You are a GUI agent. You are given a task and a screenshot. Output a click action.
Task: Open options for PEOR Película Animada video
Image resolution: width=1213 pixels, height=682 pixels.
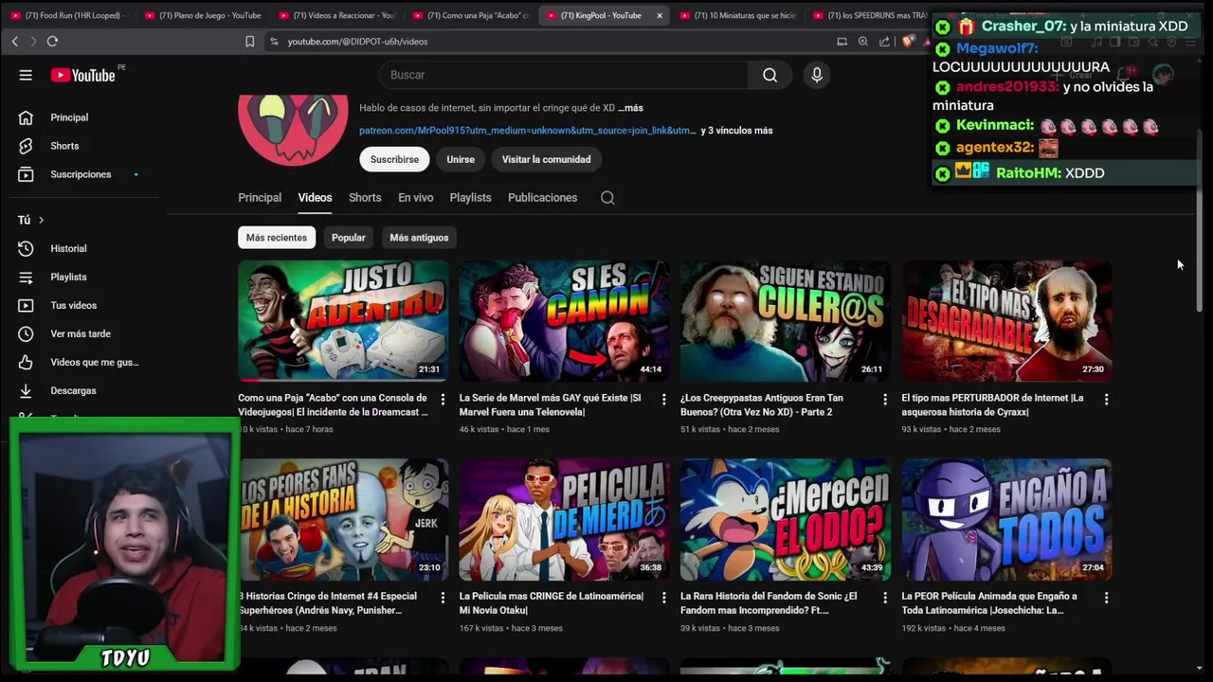(x=1106, y=598)
